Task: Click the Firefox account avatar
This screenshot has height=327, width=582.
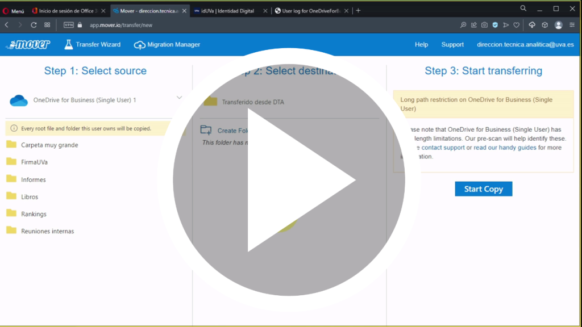Action: 559,25
